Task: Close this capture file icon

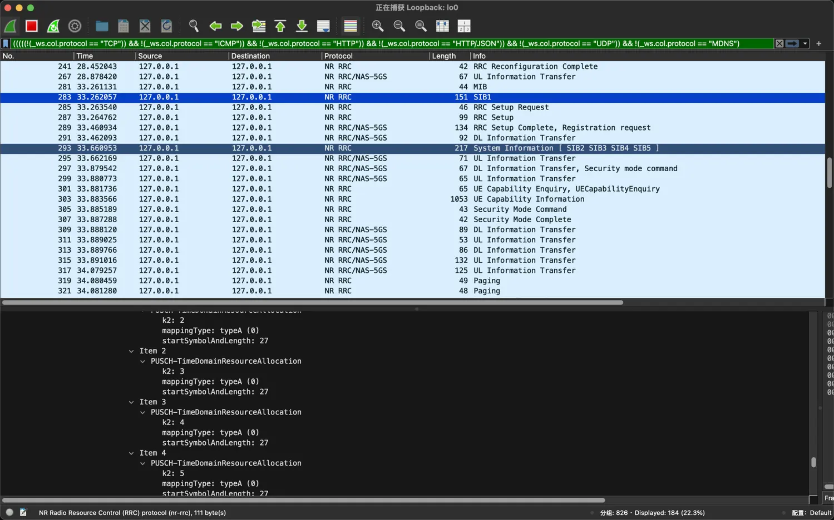Action: point(145,26)
